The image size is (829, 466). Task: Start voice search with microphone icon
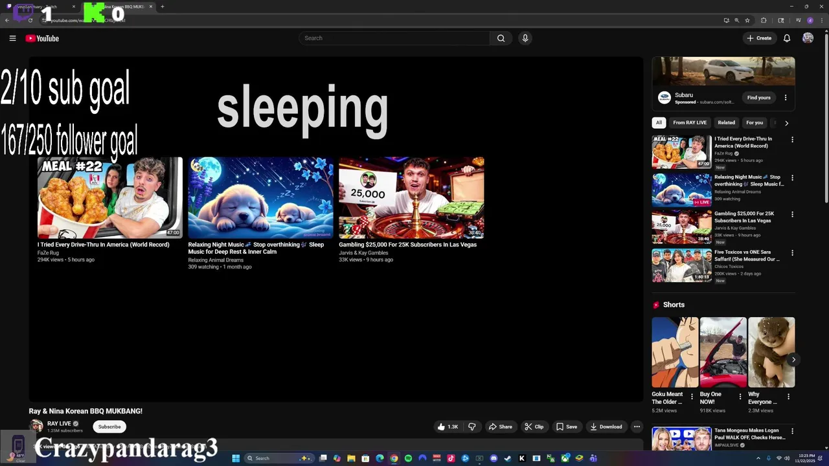pyautogui.click(x=525, y=38)
